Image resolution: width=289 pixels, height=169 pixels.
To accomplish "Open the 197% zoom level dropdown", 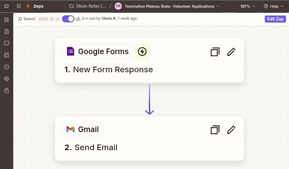I will pyautogui.click(x=248, y=6).
